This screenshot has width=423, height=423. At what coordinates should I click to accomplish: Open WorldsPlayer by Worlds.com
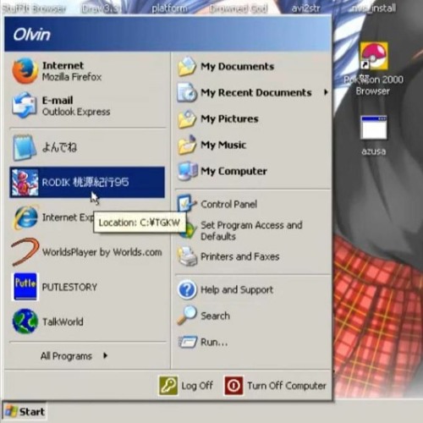coord(87,252)
